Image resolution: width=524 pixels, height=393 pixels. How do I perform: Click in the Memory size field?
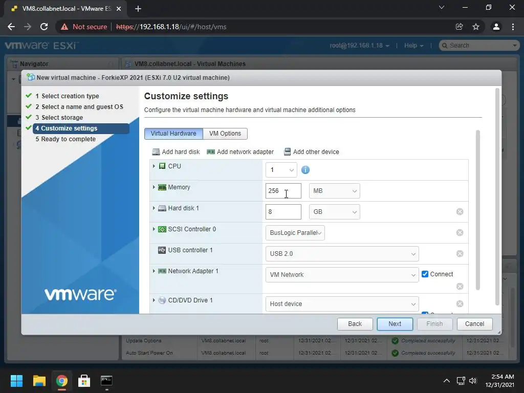tap(283, 191)
